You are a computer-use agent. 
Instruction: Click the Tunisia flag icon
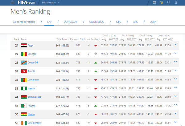pyautogui.click(x=24, y=71)
